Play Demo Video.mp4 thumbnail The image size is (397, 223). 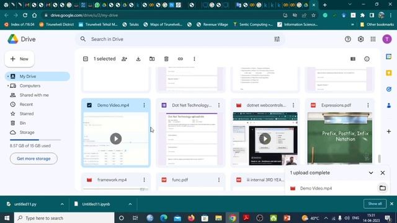tap(116, 139)
